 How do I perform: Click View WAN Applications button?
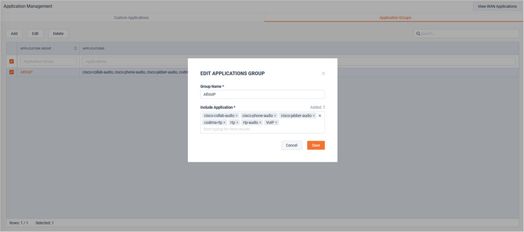(x=497, y=6)
